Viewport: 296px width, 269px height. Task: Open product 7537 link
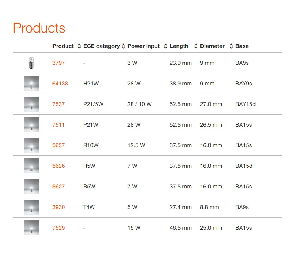[x=58, y=104]
